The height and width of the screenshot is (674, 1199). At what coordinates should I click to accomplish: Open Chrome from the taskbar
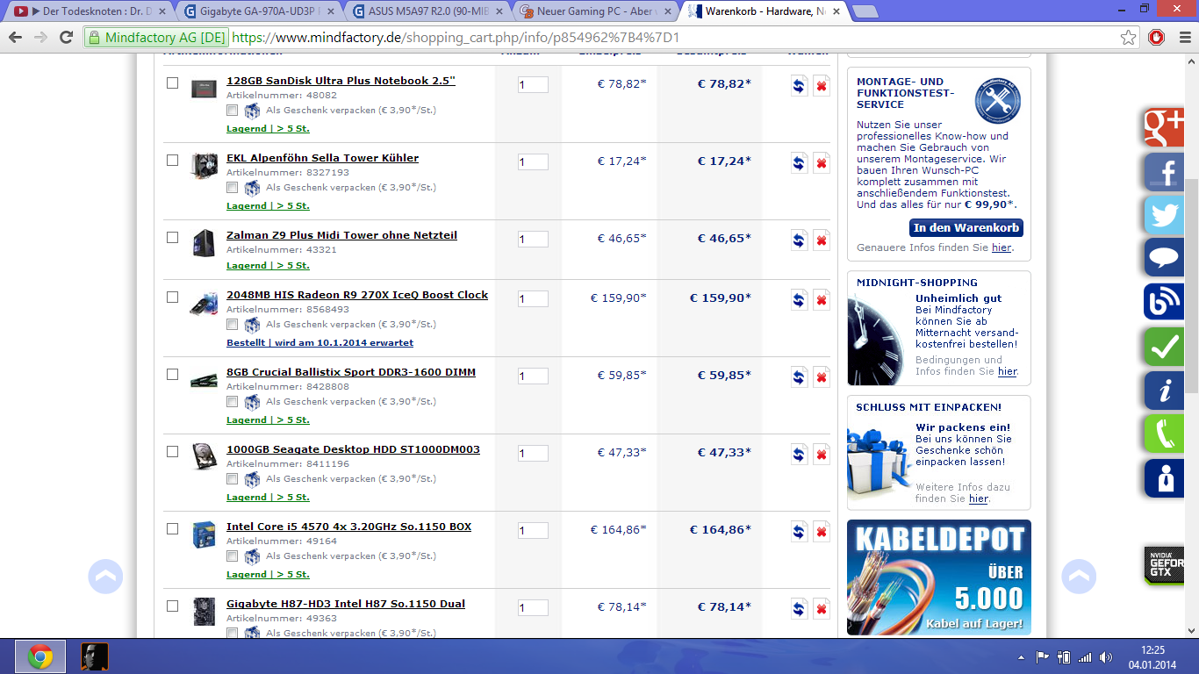click(x=39, y=656)
